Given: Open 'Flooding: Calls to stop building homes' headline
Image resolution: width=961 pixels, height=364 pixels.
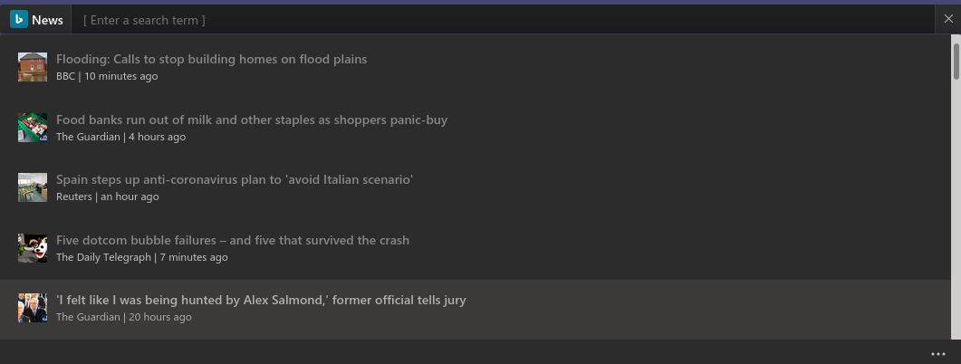Looking at the screenshot, I should 211,59.
